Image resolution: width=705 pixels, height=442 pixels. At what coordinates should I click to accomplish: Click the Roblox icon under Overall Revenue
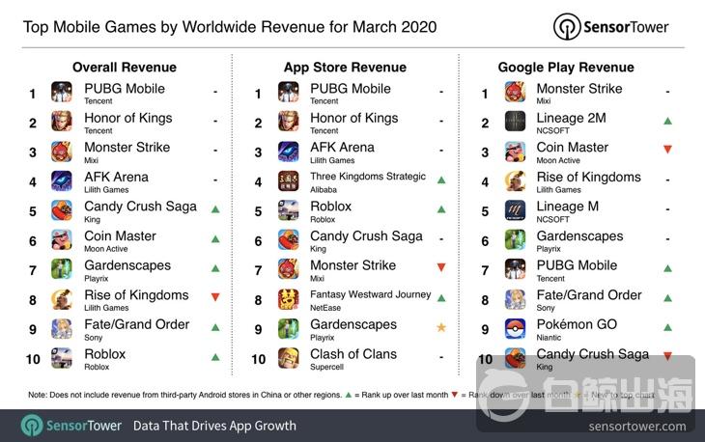click(x=62, y=358)
